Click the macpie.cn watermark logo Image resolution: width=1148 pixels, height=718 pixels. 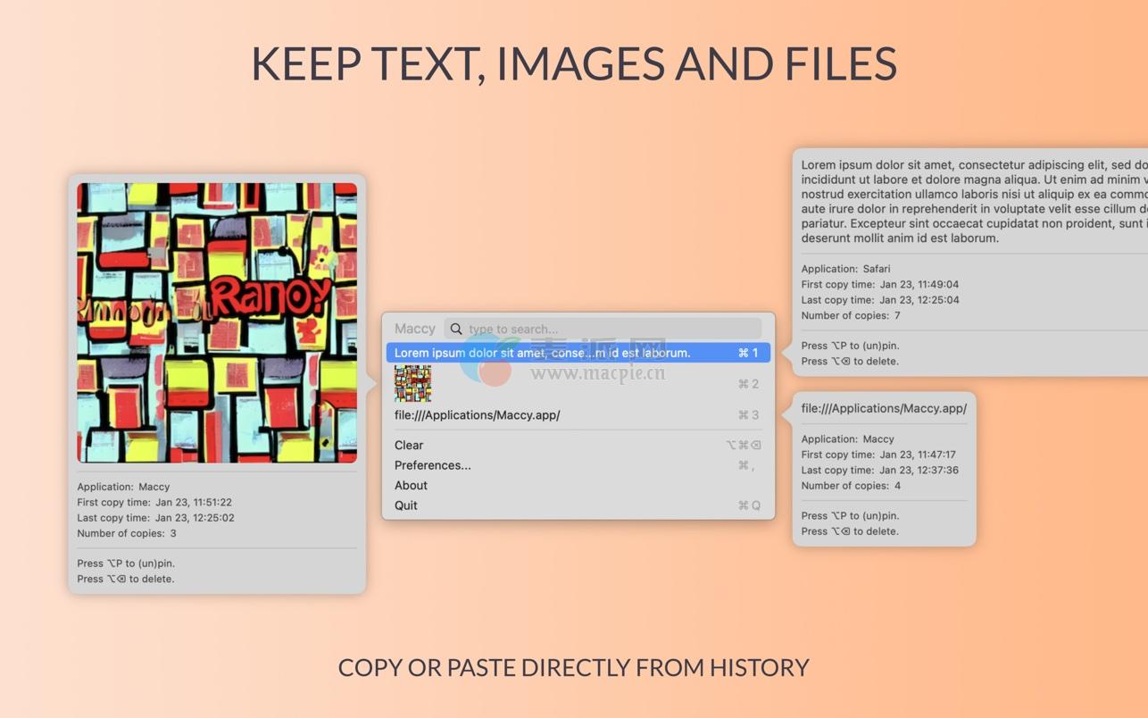click(487, 362)
